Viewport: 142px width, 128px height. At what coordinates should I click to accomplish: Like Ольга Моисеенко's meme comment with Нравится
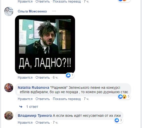[x=25, y=78]
